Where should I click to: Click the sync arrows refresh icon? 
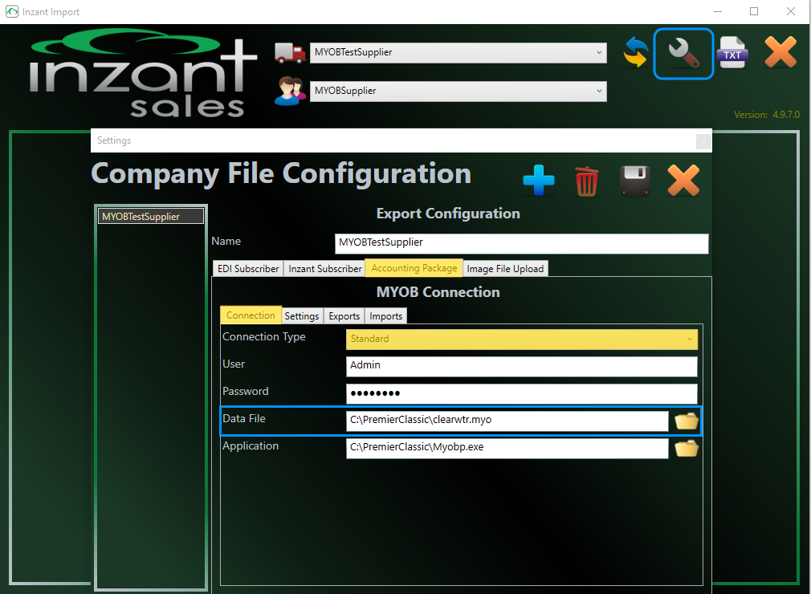click(x=636, y=53)
